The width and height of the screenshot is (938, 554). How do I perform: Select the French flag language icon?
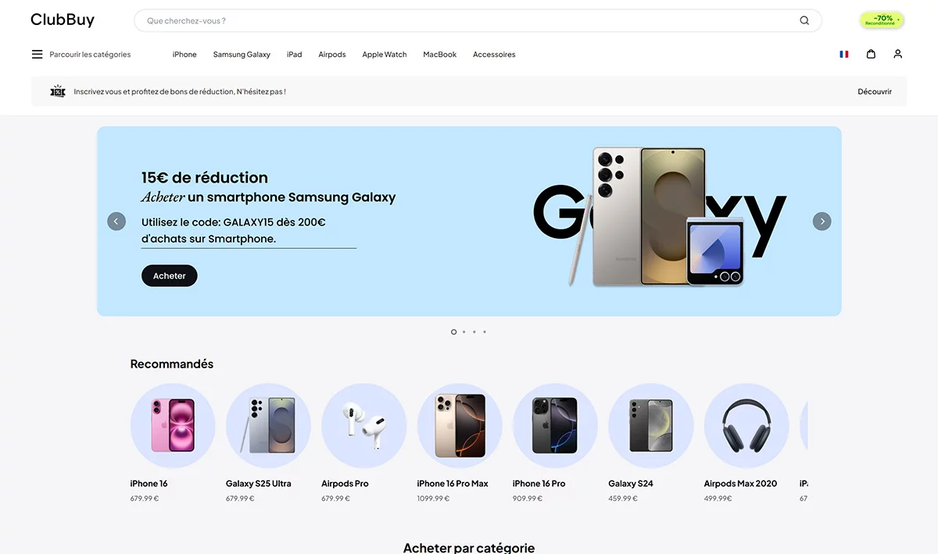pos(843,55)
